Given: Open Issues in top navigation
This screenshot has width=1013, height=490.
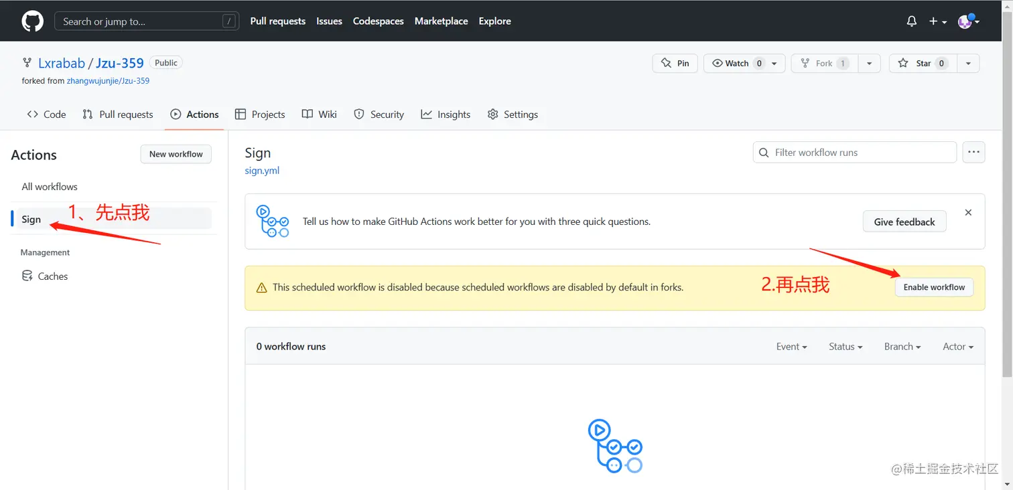Looking at the screenshot, I should click(330, 21).
